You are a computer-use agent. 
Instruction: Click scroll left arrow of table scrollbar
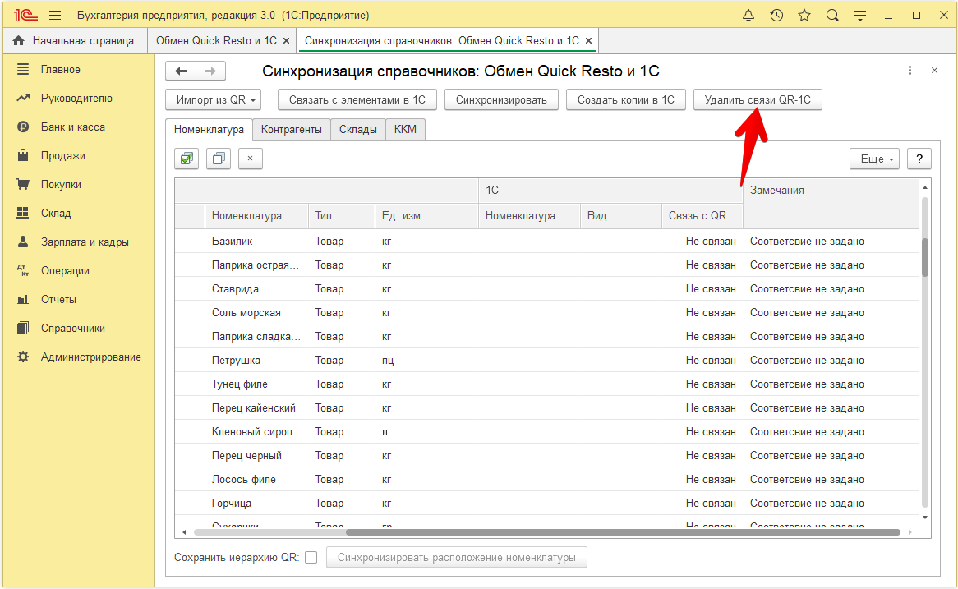click(x=184, y=532)
